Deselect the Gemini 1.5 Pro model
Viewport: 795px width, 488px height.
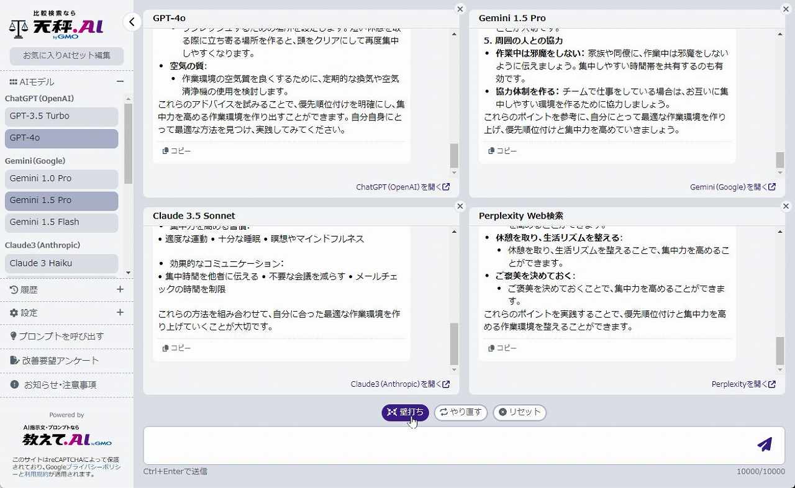pyautogui.click(x=61, y=201)
